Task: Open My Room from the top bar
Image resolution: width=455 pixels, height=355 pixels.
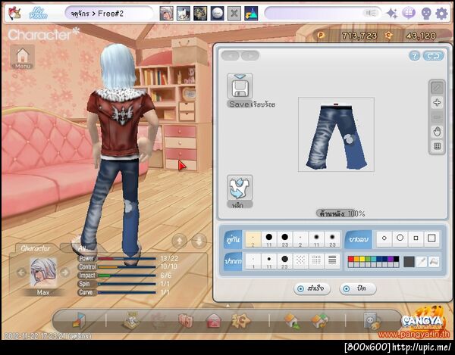Action: [39, 14]
